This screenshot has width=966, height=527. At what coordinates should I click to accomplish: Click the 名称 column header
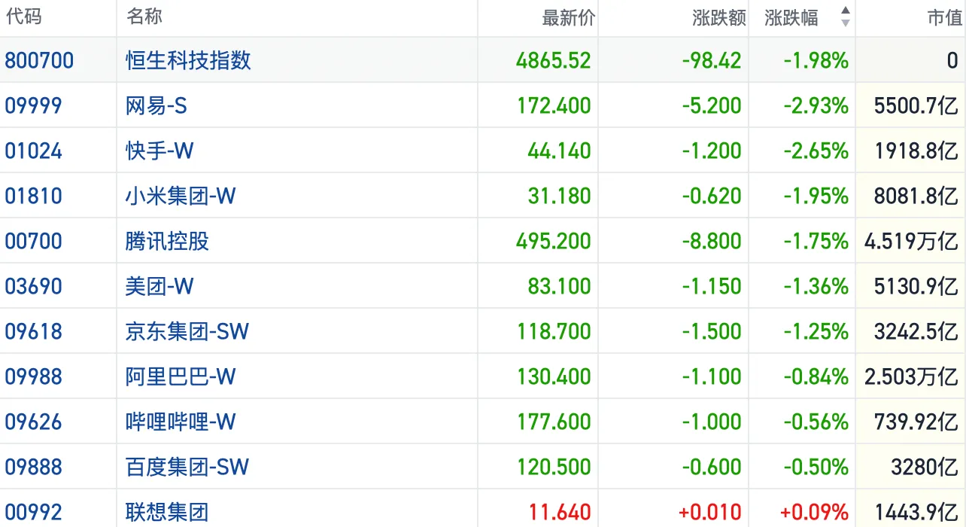point(144,17)
